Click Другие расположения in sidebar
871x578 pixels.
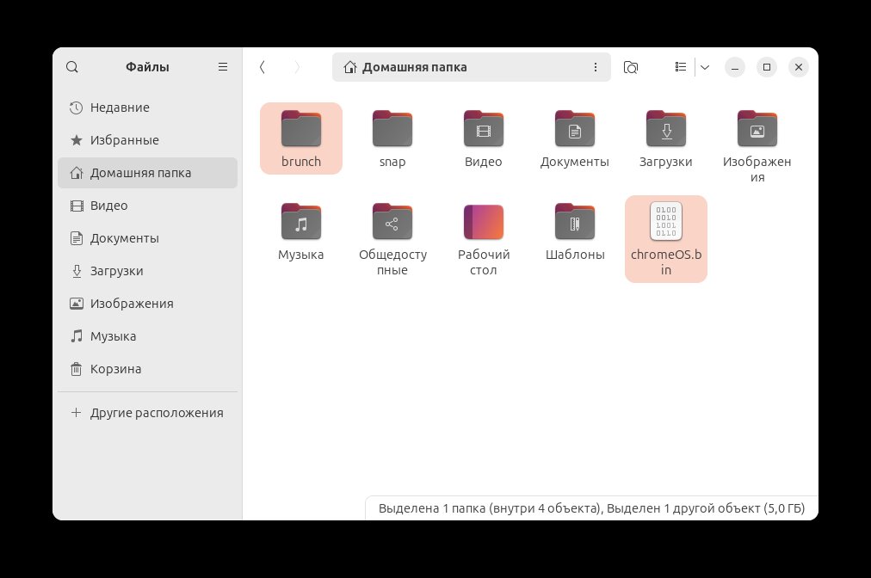pos(156,413)
